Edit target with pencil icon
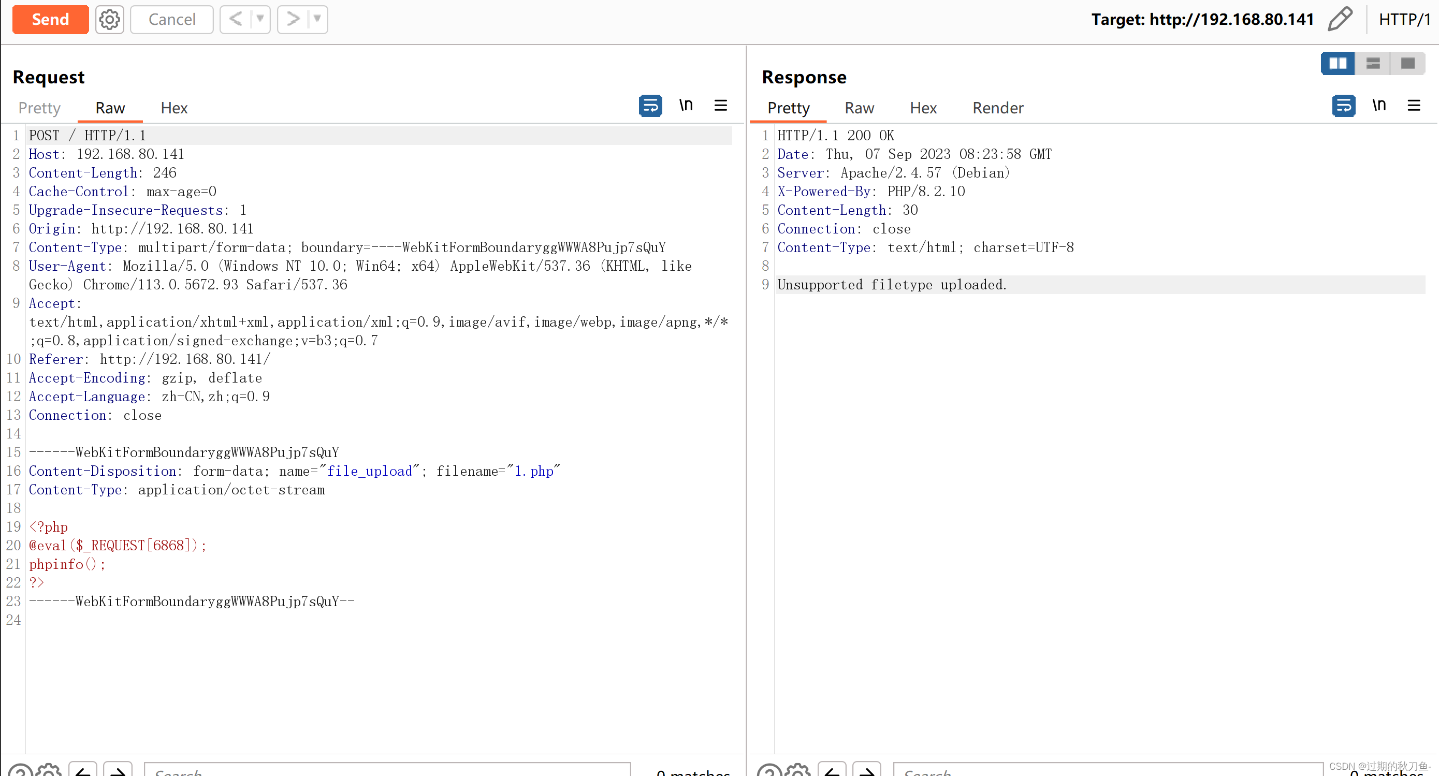Viewport: 1439px width, 776px height. coord(1340,20)
